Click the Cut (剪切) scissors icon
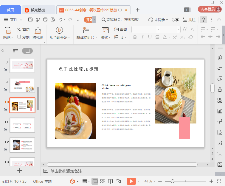This screenshot has height=186, width=225. (19, 29)
